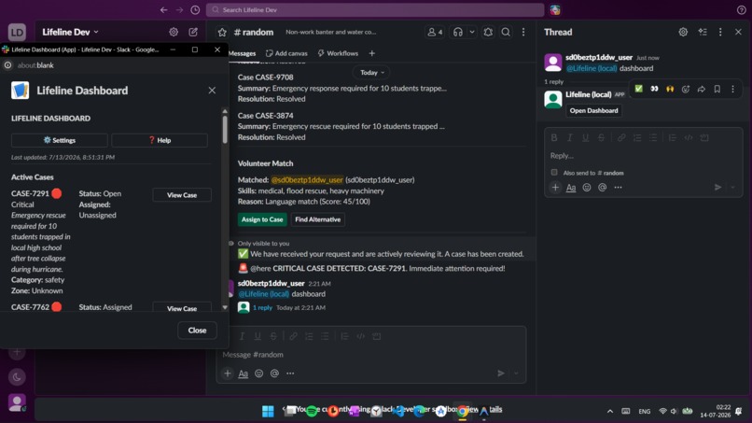The image size is (752, 423).
Task: Open Windows Start menu
Action: pos(268,412)
